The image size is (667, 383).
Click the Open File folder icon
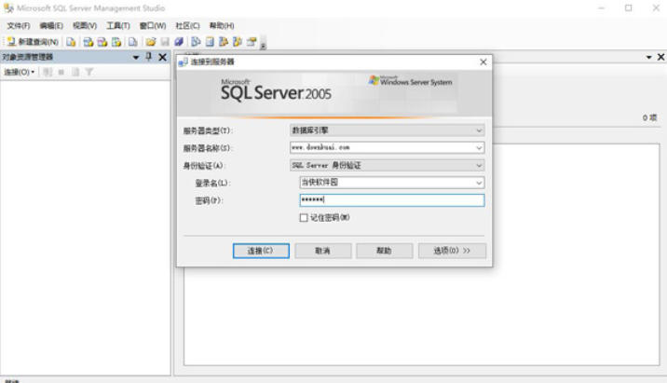pos(151,42)
